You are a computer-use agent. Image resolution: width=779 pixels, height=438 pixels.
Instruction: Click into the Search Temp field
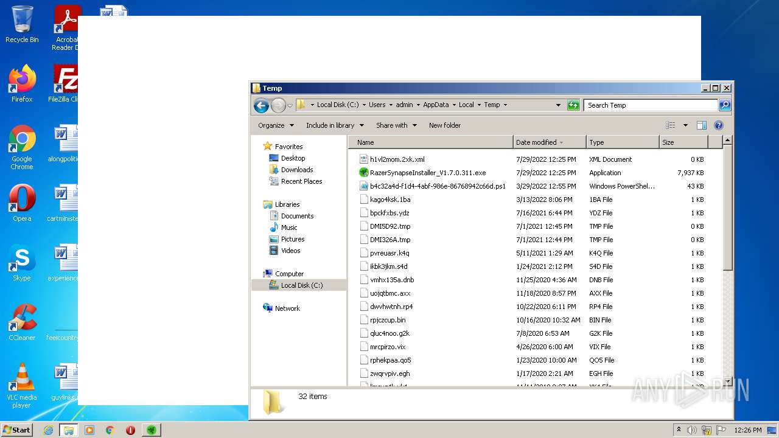pos(651,105)
